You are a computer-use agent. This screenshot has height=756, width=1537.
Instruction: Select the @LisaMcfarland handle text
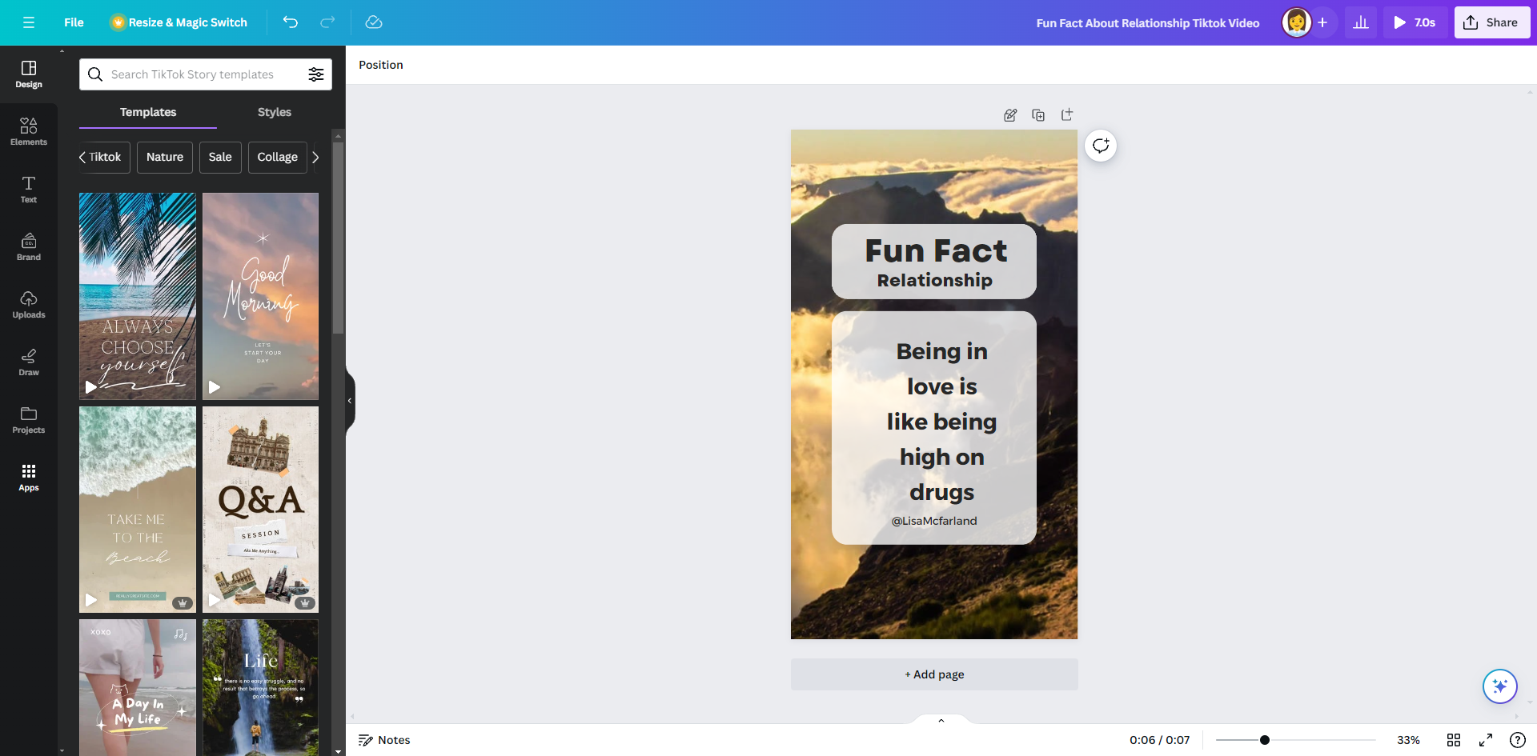(934, 521)
